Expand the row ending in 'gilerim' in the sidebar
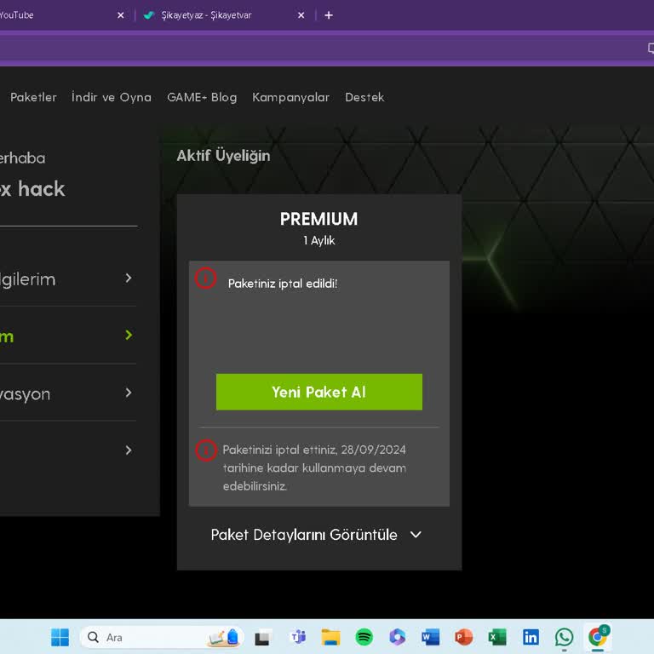This screenshot has width=654, height=654. point(68,278)
